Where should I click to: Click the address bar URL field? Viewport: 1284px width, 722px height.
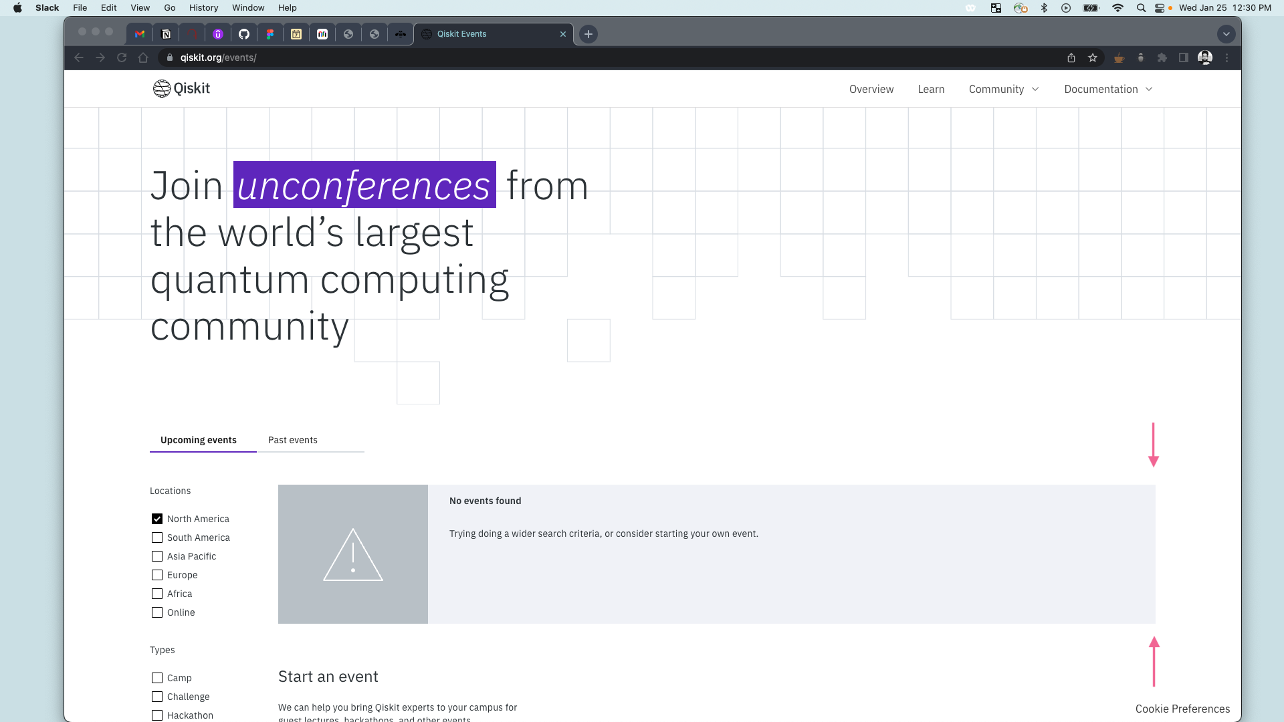535,57
